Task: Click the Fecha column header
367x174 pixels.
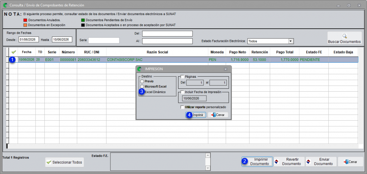Action: [27, 52]
